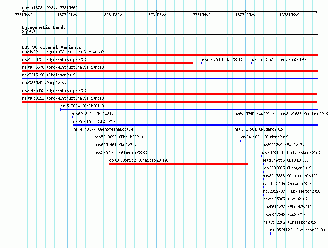Viewport: 328px width, 248px height.
Task: Select the Xq26.3 band label
Action: [x=29, y=32]
